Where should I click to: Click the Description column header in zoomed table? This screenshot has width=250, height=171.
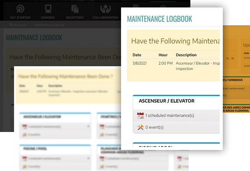tap(186, 55)
